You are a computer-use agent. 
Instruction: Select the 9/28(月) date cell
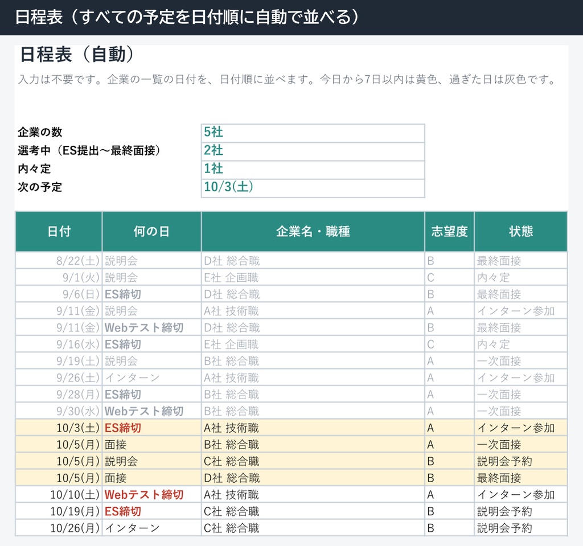coord(59,394)
